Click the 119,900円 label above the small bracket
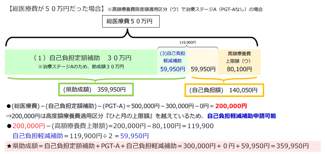The height and width of the screenshot is (154, 325). click(x=187, y=43)
